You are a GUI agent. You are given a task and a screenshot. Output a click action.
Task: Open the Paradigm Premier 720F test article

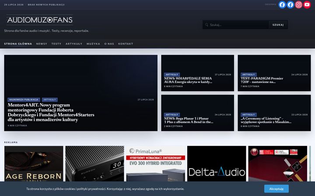pyautogui.click(x=262, y=80)
